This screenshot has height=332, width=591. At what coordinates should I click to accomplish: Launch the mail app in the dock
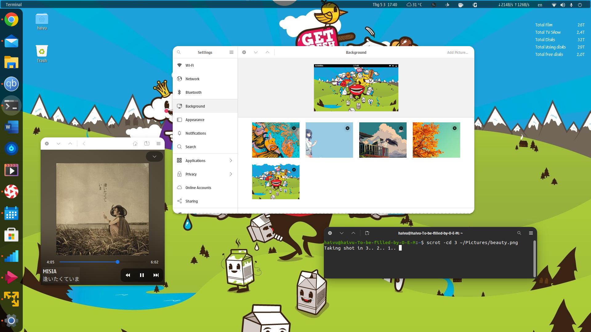[11, 41]
